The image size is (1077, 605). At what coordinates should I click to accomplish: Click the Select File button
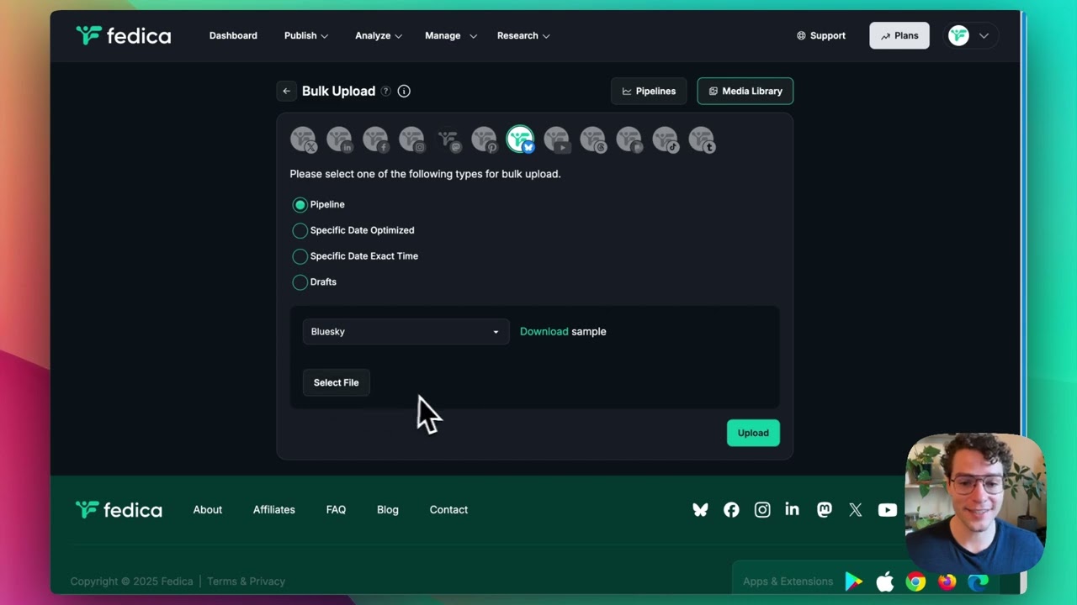pyautogui.click(x=336, y=382)
